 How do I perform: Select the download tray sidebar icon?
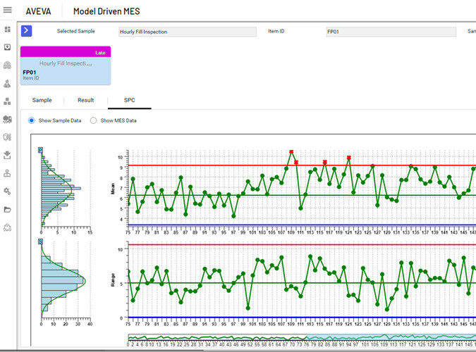click(8, 155)
